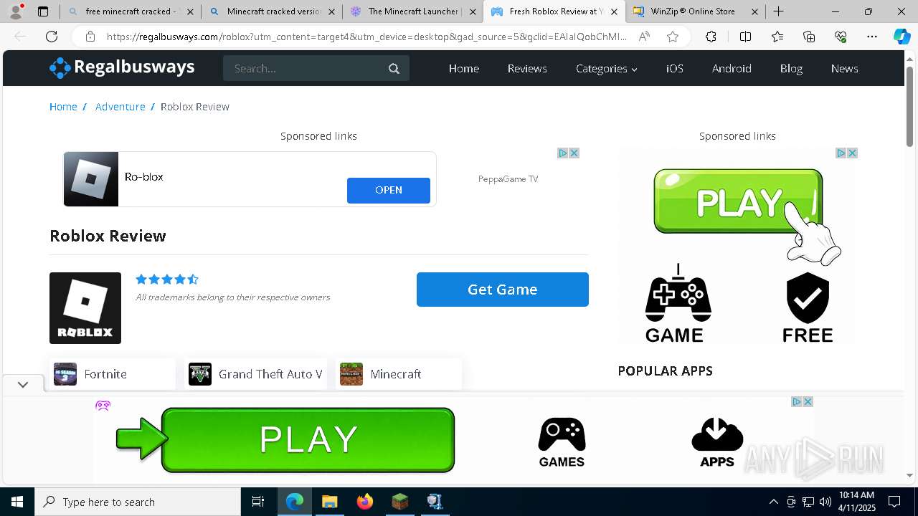
Task: Click the Edge profile avatar icon
Action: tap(16, 11)
